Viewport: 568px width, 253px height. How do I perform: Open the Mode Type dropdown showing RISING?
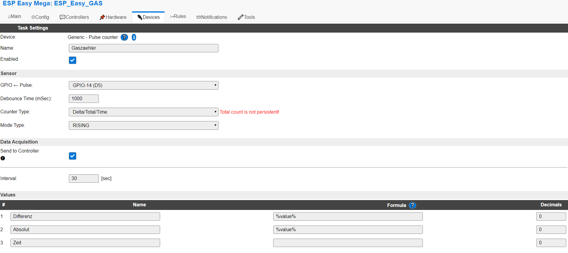[x=143, y=125]
